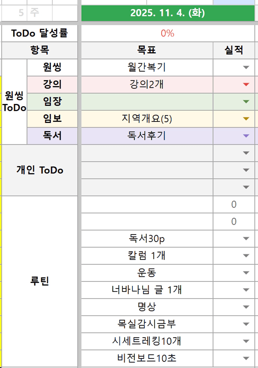
Task: Open the 칼럼 1개 실적 dropdown
Action: click(246, 256)
